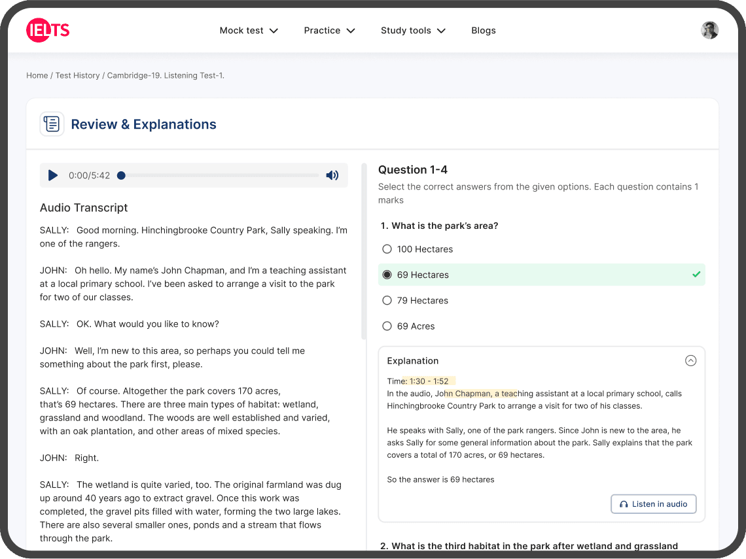Select the 79 Hectares radio button
The width and height of the screenshot is (746, 559).
click(x=387, y=301)
